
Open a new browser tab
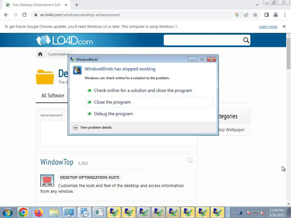click(x=77, y=5)
